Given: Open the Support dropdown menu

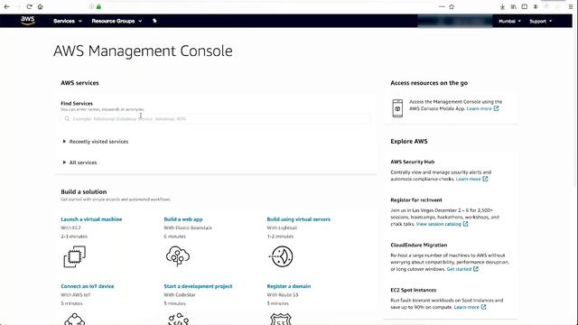Looking at the screenshot, I should click(541, 22).
